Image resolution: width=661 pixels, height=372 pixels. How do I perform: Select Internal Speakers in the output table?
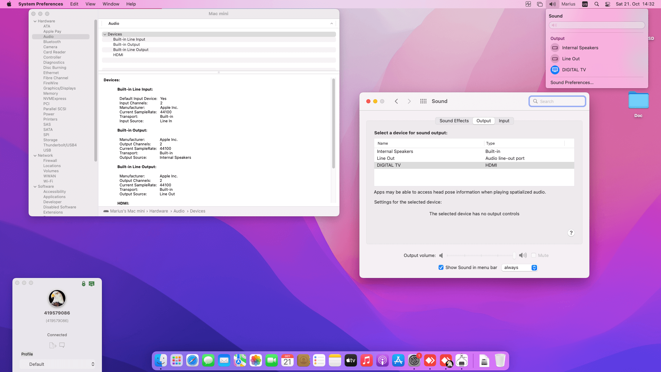click(395, 152)
